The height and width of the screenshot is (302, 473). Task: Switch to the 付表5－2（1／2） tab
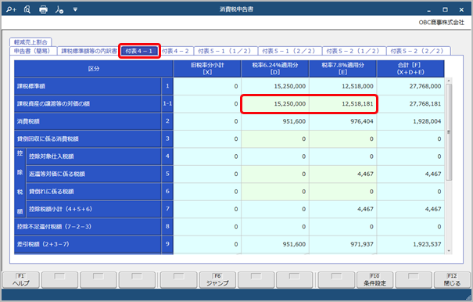tap(353, 51)
